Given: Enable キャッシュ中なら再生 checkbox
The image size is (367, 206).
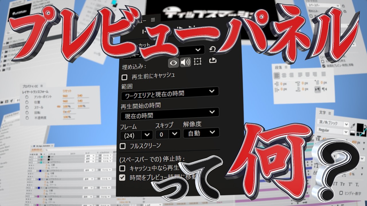Looking at the screenshot, I should pos(122,168).
